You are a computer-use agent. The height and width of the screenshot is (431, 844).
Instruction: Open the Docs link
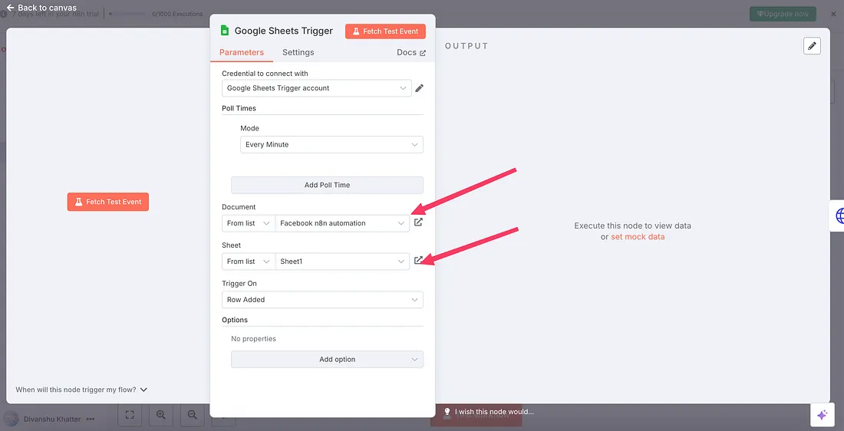click(x=411, y=52)
